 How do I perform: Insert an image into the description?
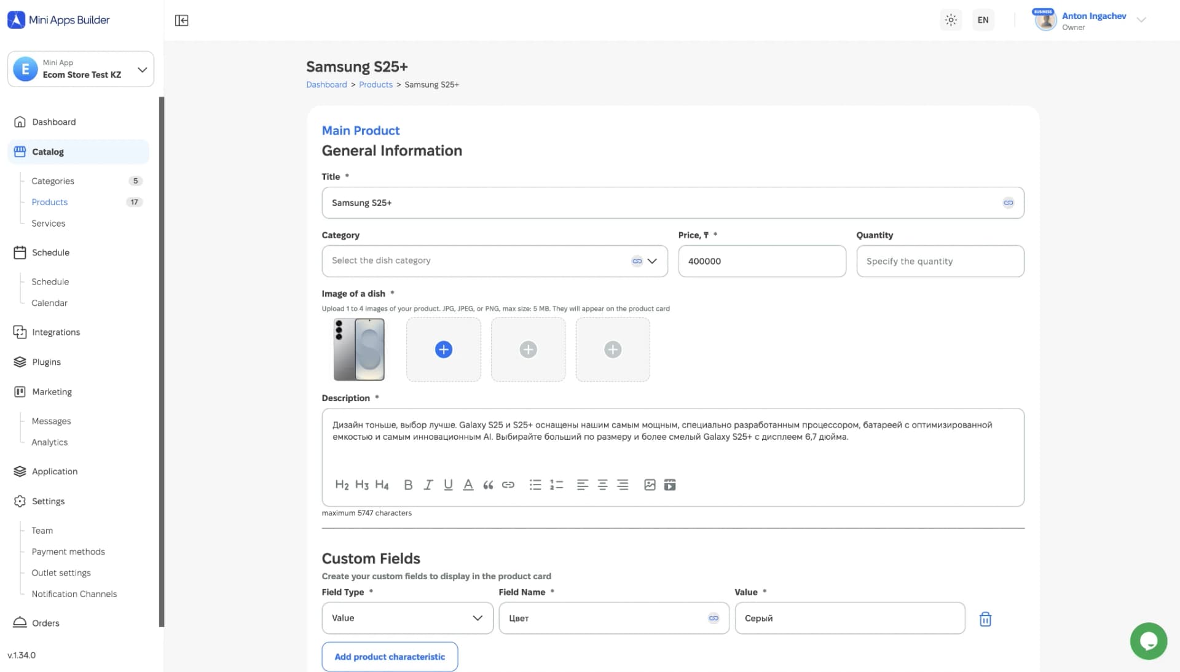click(650, 485)
